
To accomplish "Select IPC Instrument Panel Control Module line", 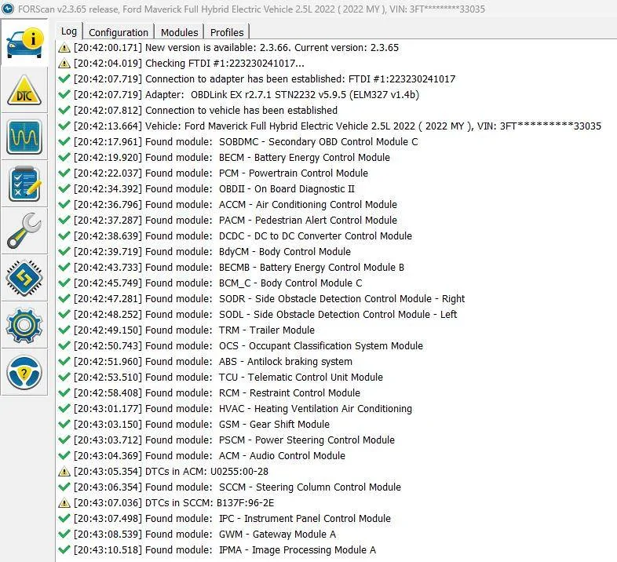I will (232, 518).
